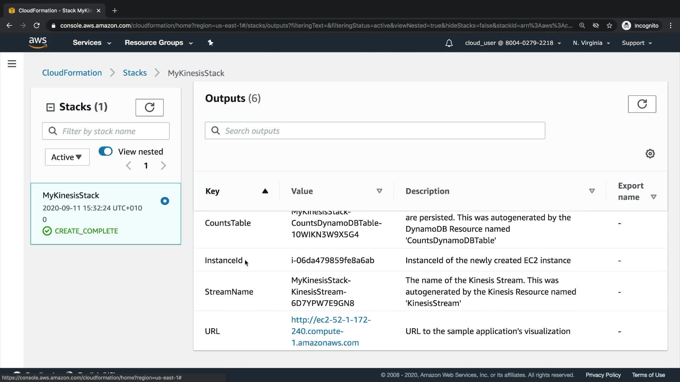Viewport: 680px width, 382px height.
Task: Open the Active status filter dropdown
Action: [67, 157]
